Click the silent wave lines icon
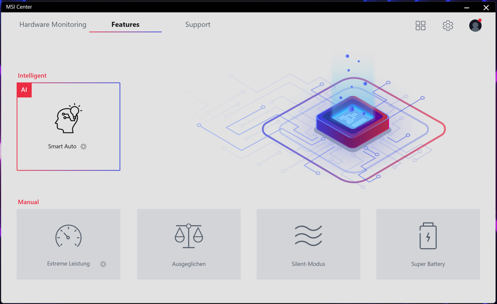The width and height of the screenshot is (497, 304). [x=308, y=235]
